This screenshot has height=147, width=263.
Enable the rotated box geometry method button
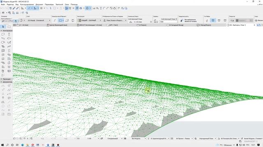[x=67, y=20]
